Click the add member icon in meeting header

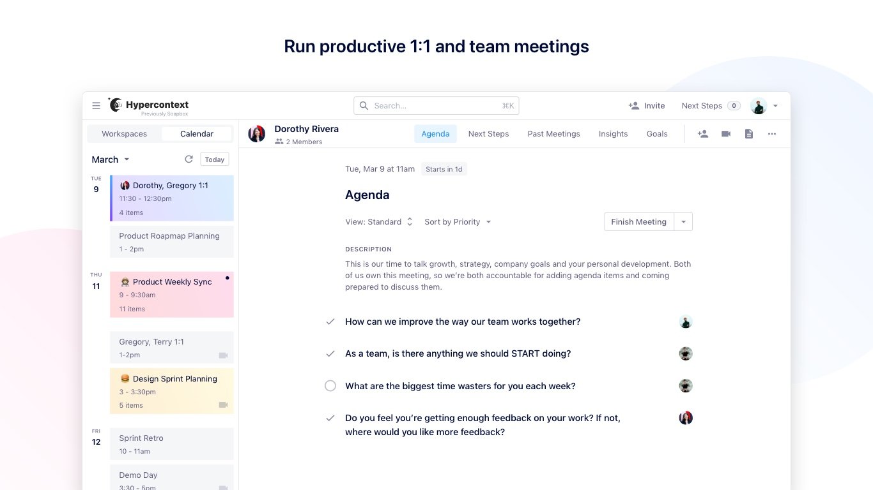pyautogui.click(x=703, y=134)
